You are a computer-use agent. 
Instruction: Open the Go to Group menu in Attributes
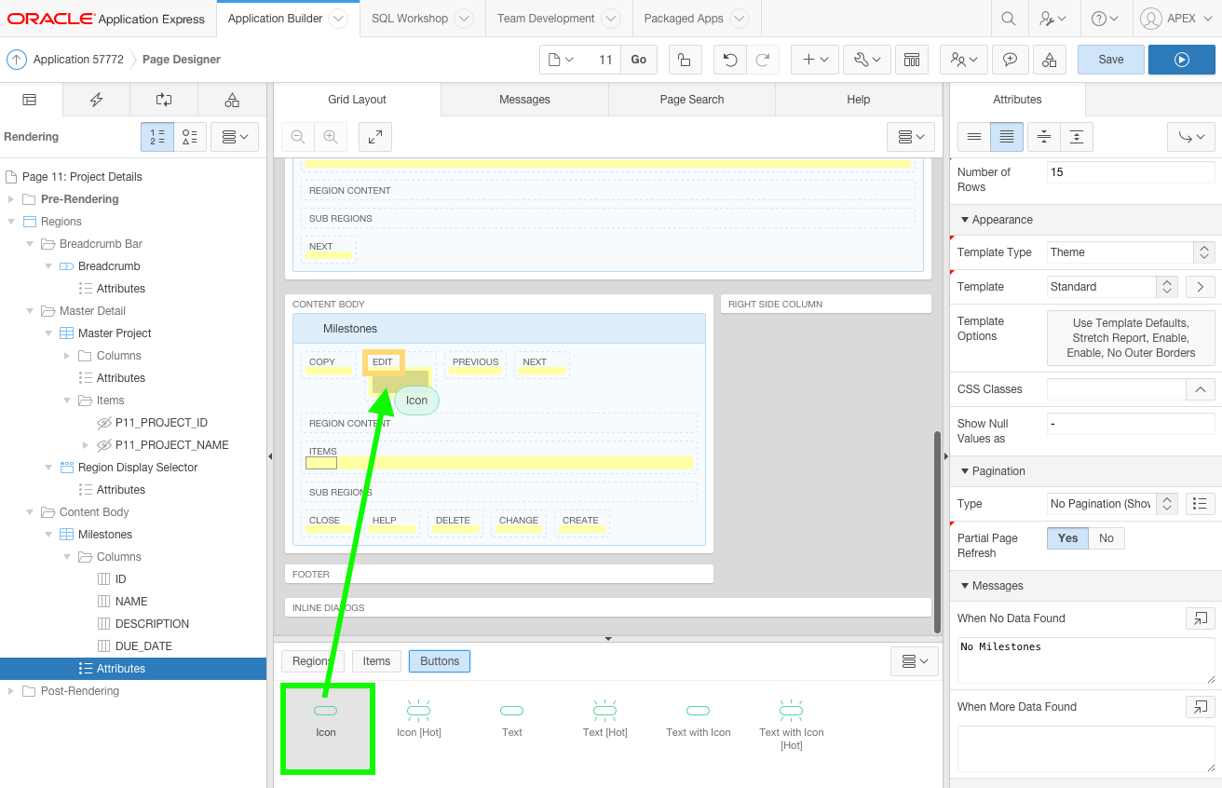(1191, 137)
